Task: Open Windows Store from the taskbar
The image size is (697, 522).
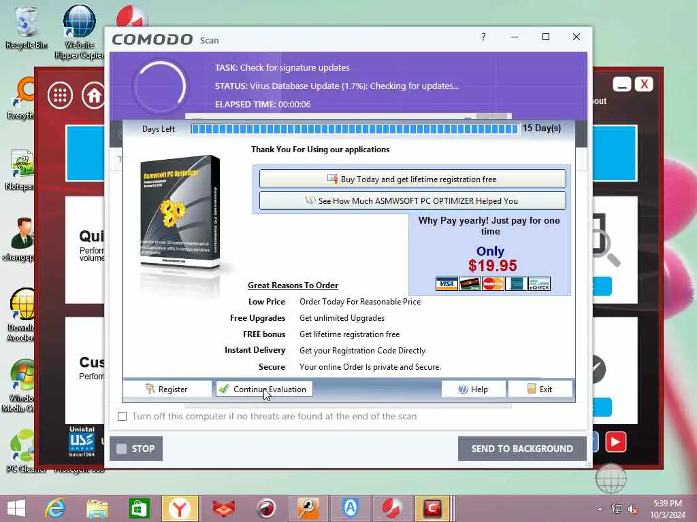Action: (x=139, y=508)
